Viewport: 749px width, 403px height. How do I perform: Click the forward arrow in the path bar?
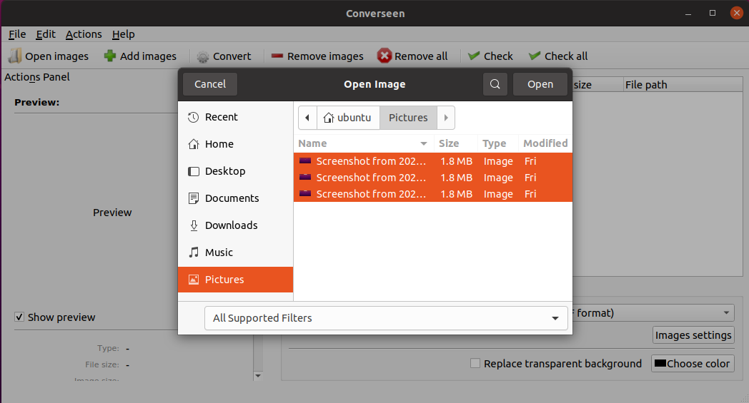pos(446,118)
